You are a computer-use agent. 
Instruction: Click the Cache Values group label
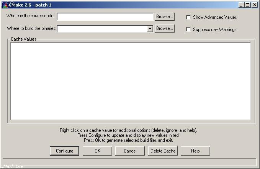click(x=23, y=39)
